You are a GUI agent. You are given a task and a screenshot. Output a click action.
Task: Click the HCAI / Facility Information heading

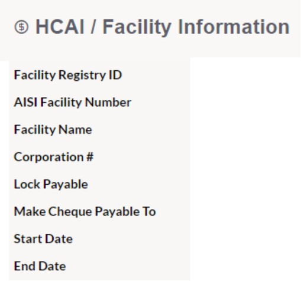coord(163,27)
